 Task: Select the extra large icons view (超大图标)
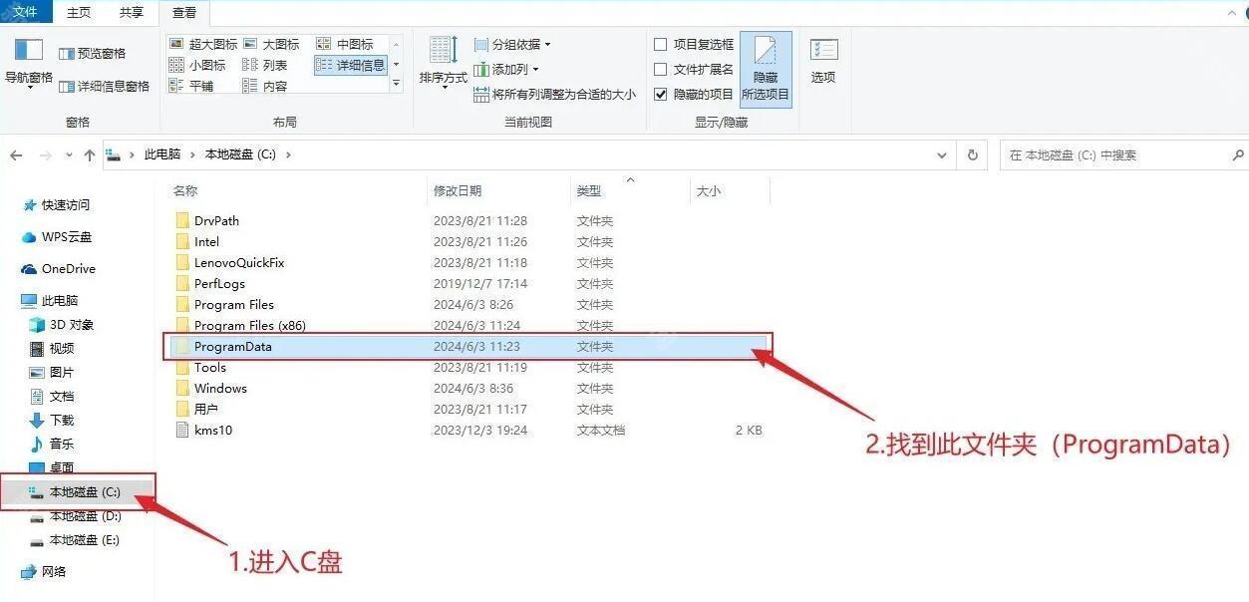pos(204,44)
